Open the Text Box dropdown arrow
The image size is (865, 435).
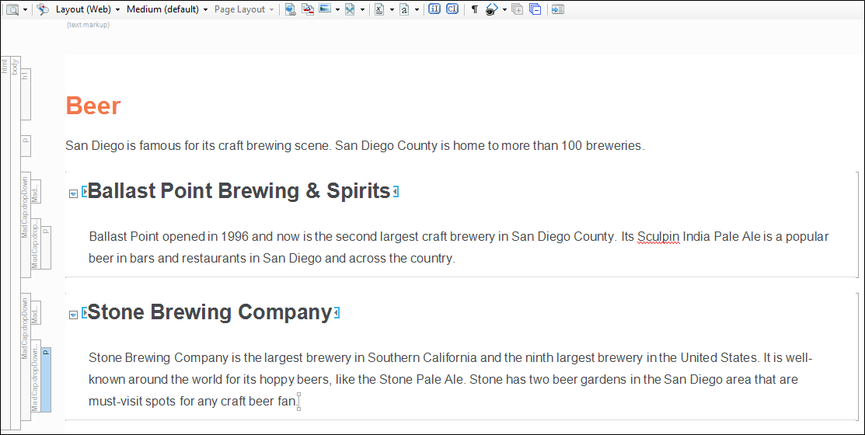tap(417, 10)
